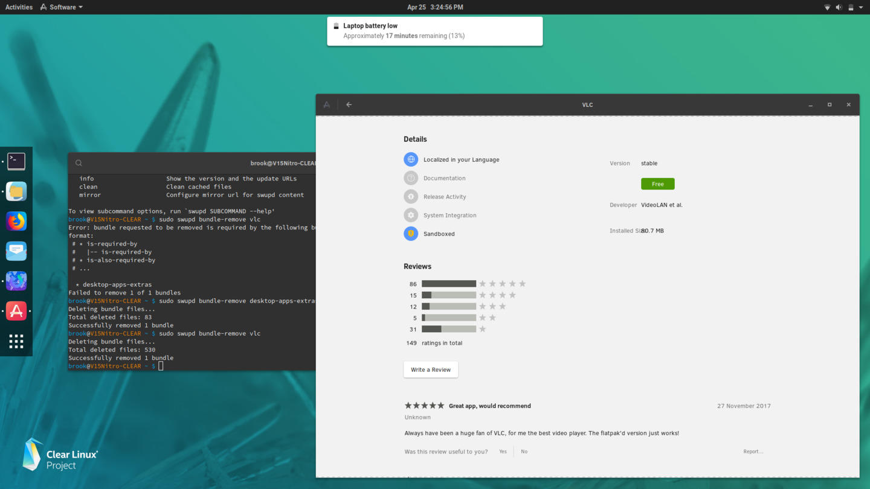Image resolution: width=870 pixels, height=489 pixels.
Task: Click the Wi-Fi status icon in top bar
Action: coord(827,7)
